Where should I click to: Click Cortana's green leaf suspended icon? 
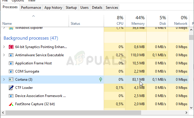pos(101,79)
